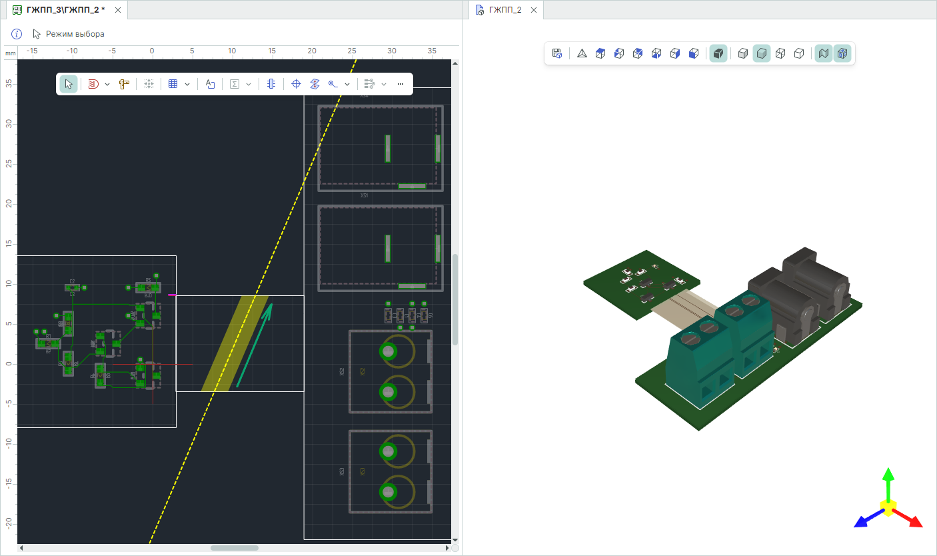The width and height of the screenshot is (937, 556).
Task: Toggle the board flex bend display button
Action: tap(824, 53)
